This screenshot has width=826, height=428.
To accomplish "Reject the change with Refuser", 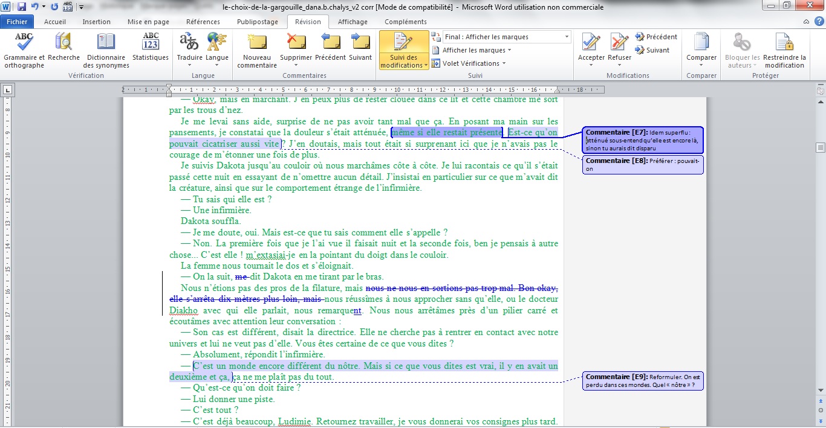I will (619, 43).
